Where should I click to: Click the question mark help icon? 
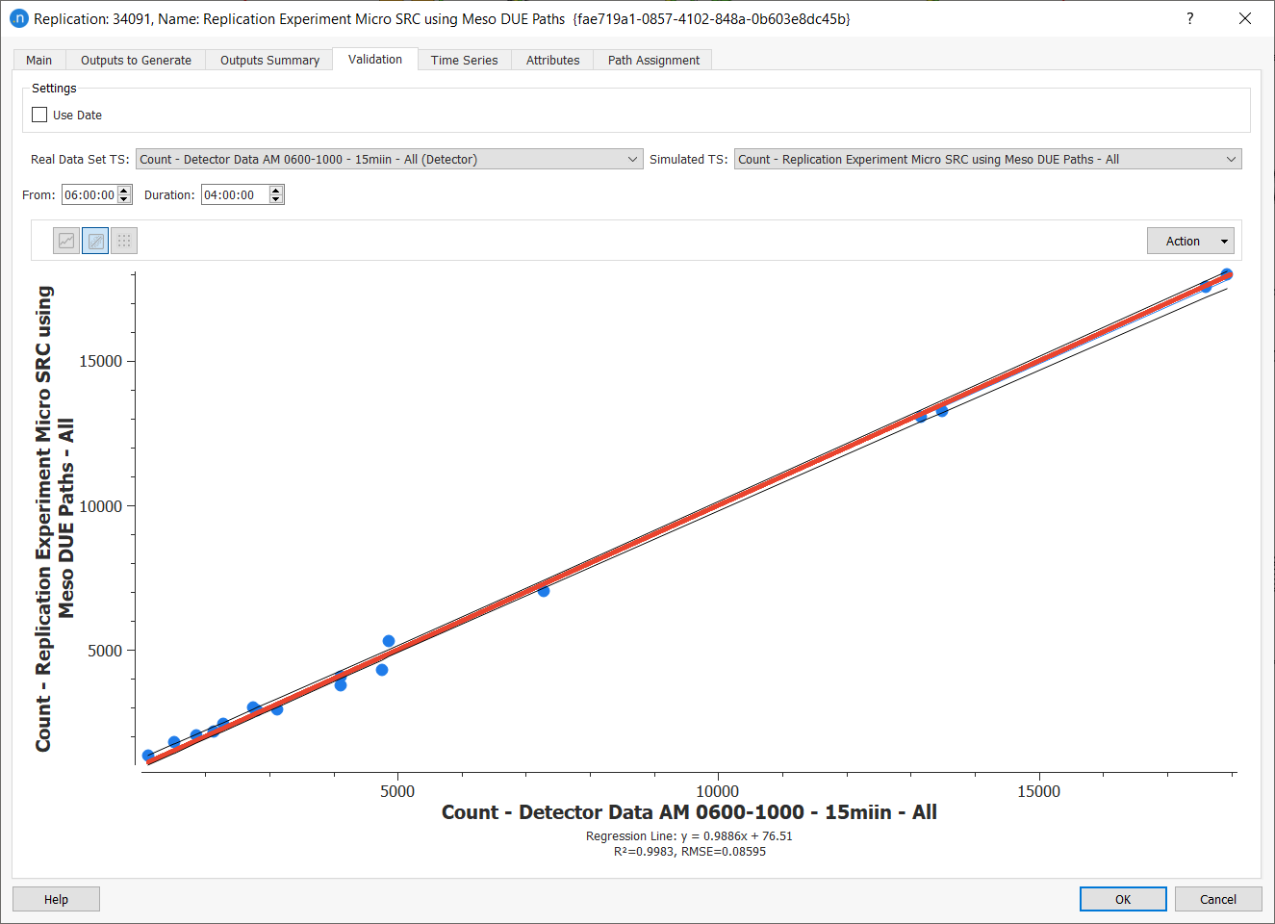pyautogui.click(x=1190, y=18)
